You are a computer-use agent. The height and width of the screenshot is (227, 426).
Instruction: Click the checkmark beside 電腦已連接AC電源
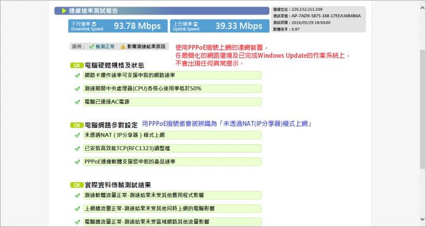77,102
